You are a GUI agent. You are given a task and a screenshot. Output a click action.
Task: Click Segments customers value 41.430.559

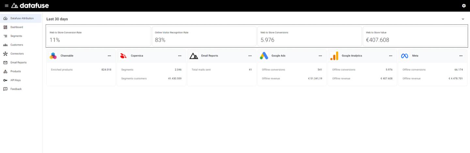(x=175, y=78)
